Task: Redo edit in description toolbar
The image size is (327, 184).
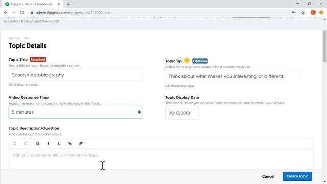Action: (26, 143)
